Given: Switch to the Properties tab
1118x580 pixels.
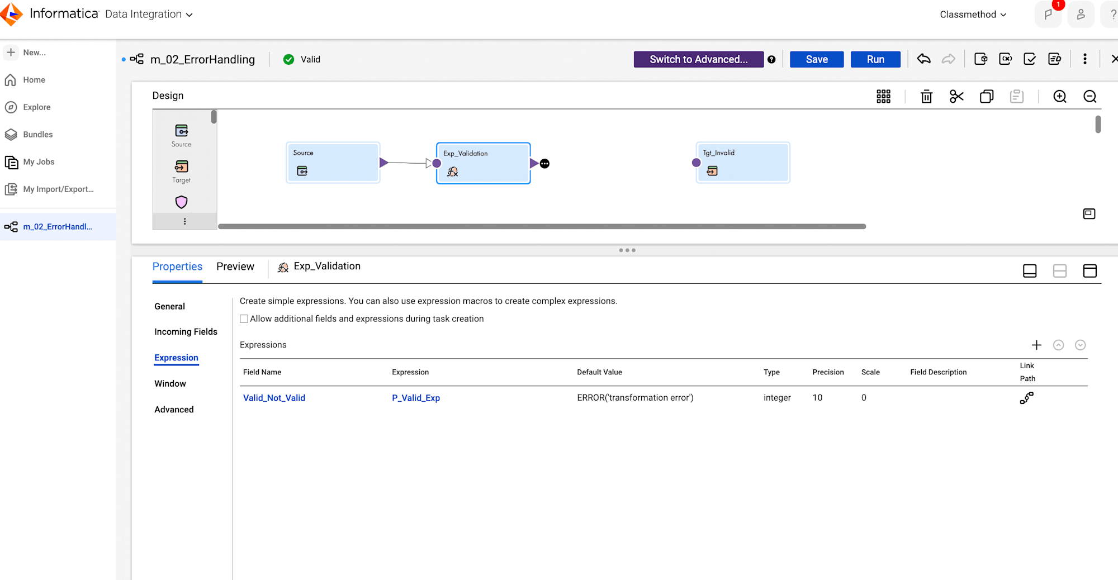Looking at the screenshot, I should [177, 267].
